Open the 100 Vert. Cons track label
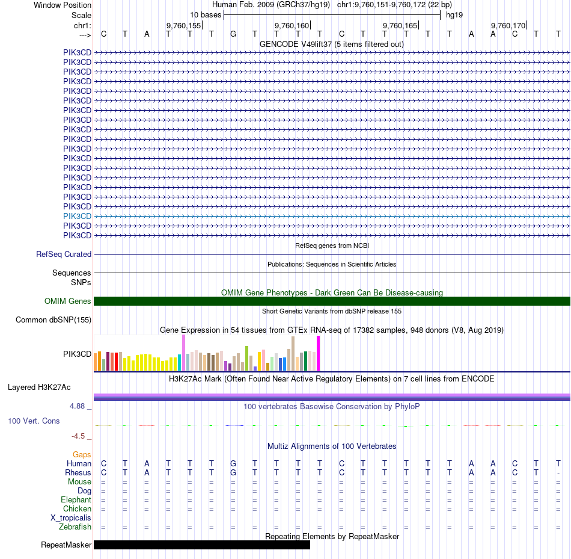Viewport: 571px width, 559px height. 34,421
